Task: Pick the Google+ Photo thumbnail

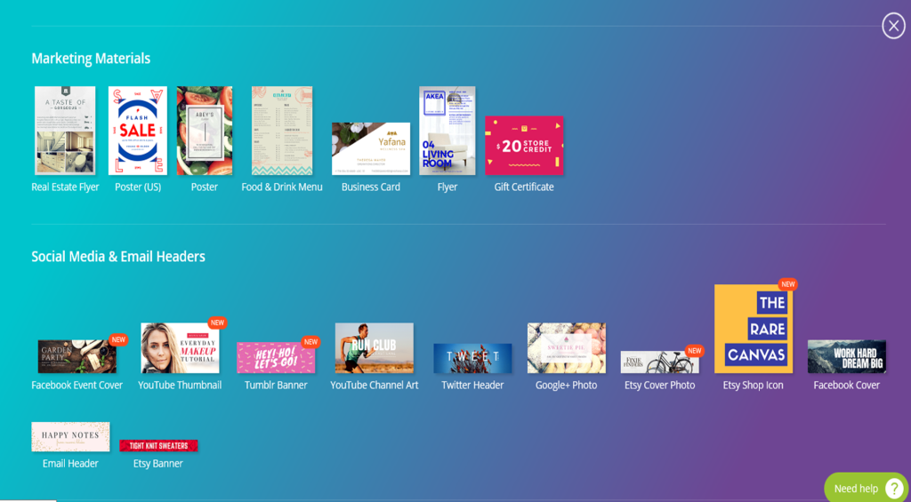Action: coord(567,347)
